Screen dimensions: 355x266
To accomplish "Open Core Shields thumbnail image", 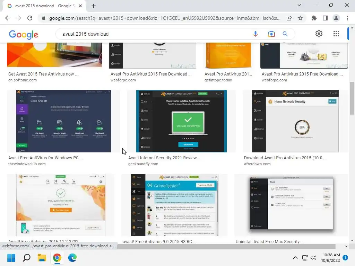I will 64,121.
